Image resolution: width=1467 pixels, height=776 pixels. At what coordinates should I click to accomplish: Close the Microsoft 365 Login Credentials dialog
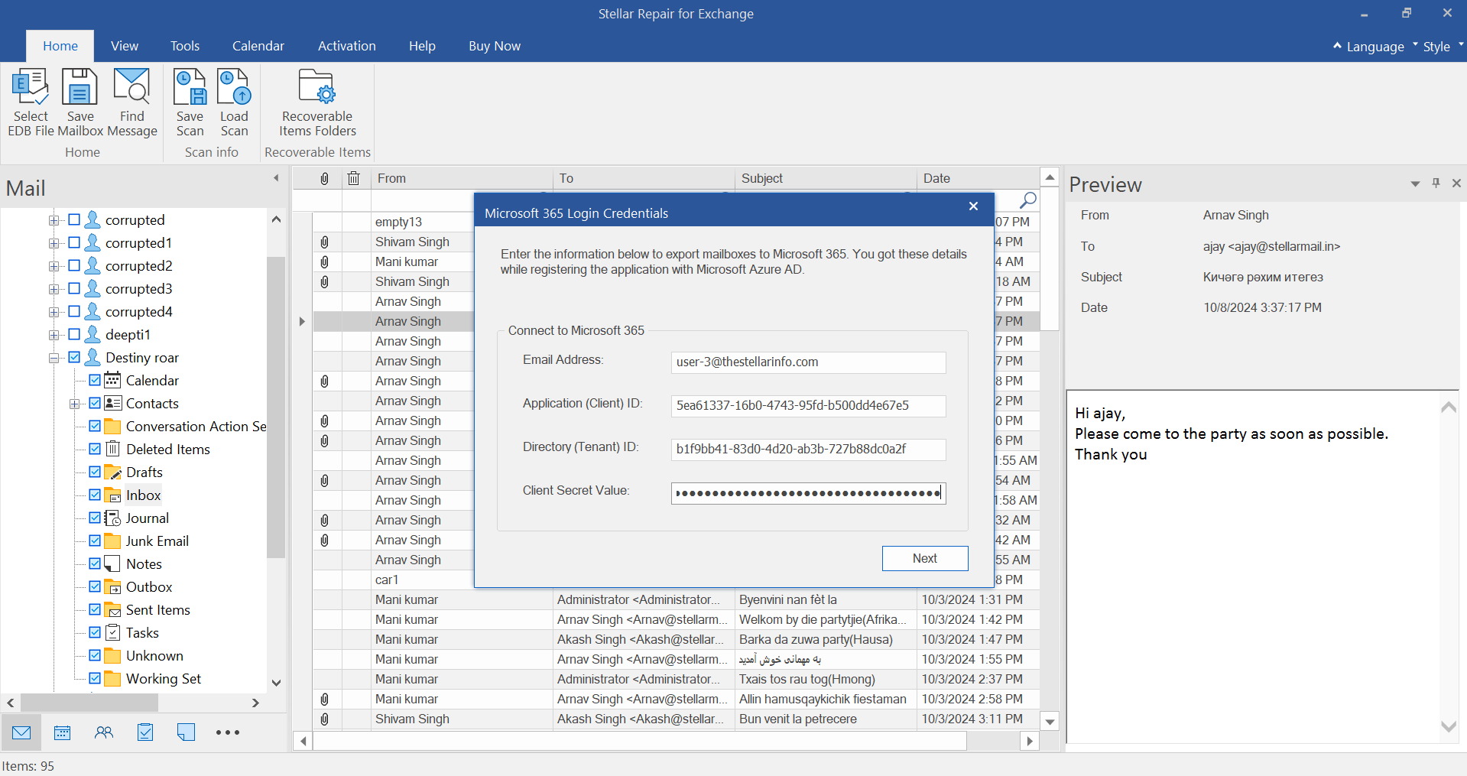click(x=973, y=206)
